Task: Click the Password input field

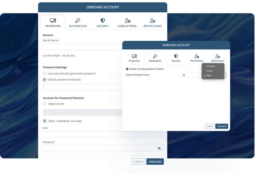Action: point(102,148)
